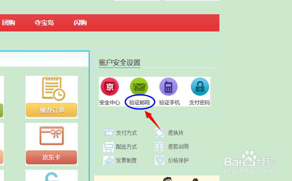Image resolution: width=292 pixels, height=181 pixels.
Task: Click the refresh arrows returns icon
Action: 159,133
